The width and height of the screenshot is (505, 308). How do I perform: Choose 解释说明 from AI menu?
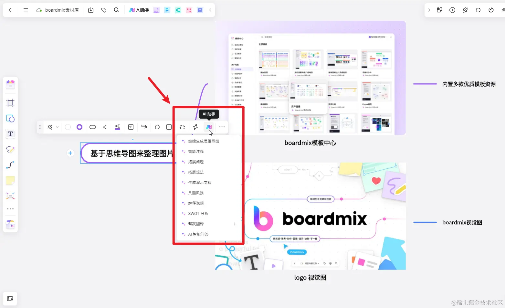(208, 203)
